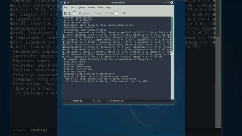Screen dimensions: 242x136
Task: Click the 'Package: opera-stable' line
Action: (78, 18)
